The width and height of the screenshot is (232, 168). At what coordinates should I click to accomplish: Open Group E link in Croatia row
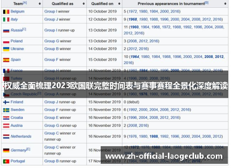pos(52,117)
